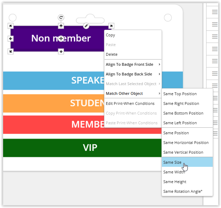Click the green VIP banner
Viewport: 221px width, 208px height.
point(90,148)
